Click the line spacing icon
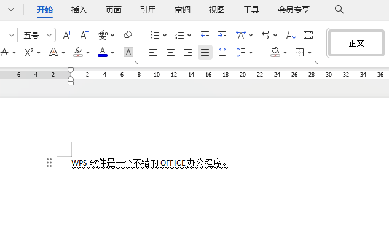Image resolution: width=389 pixels, height=246 pixels. [x=241, y=52]
